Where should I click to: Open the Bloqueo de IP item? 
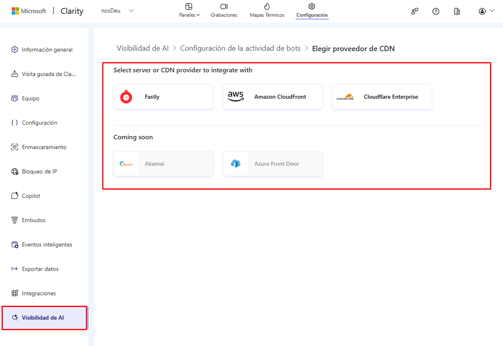tap(44, 172)
